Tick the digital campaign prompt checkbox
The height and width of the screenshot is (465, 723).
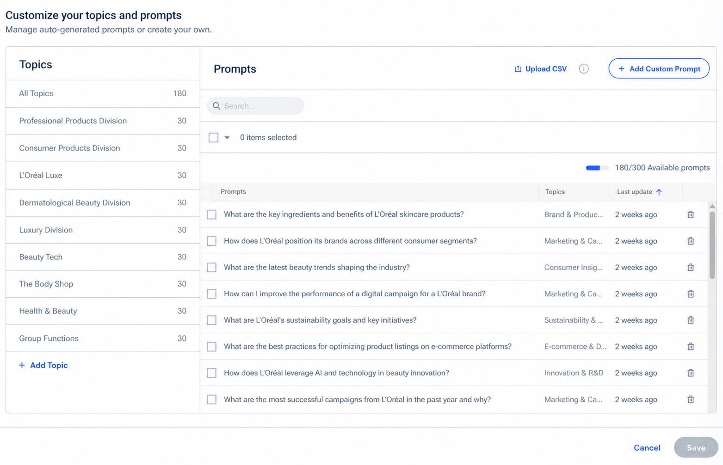pyautogui.click(x=211, y=294)
